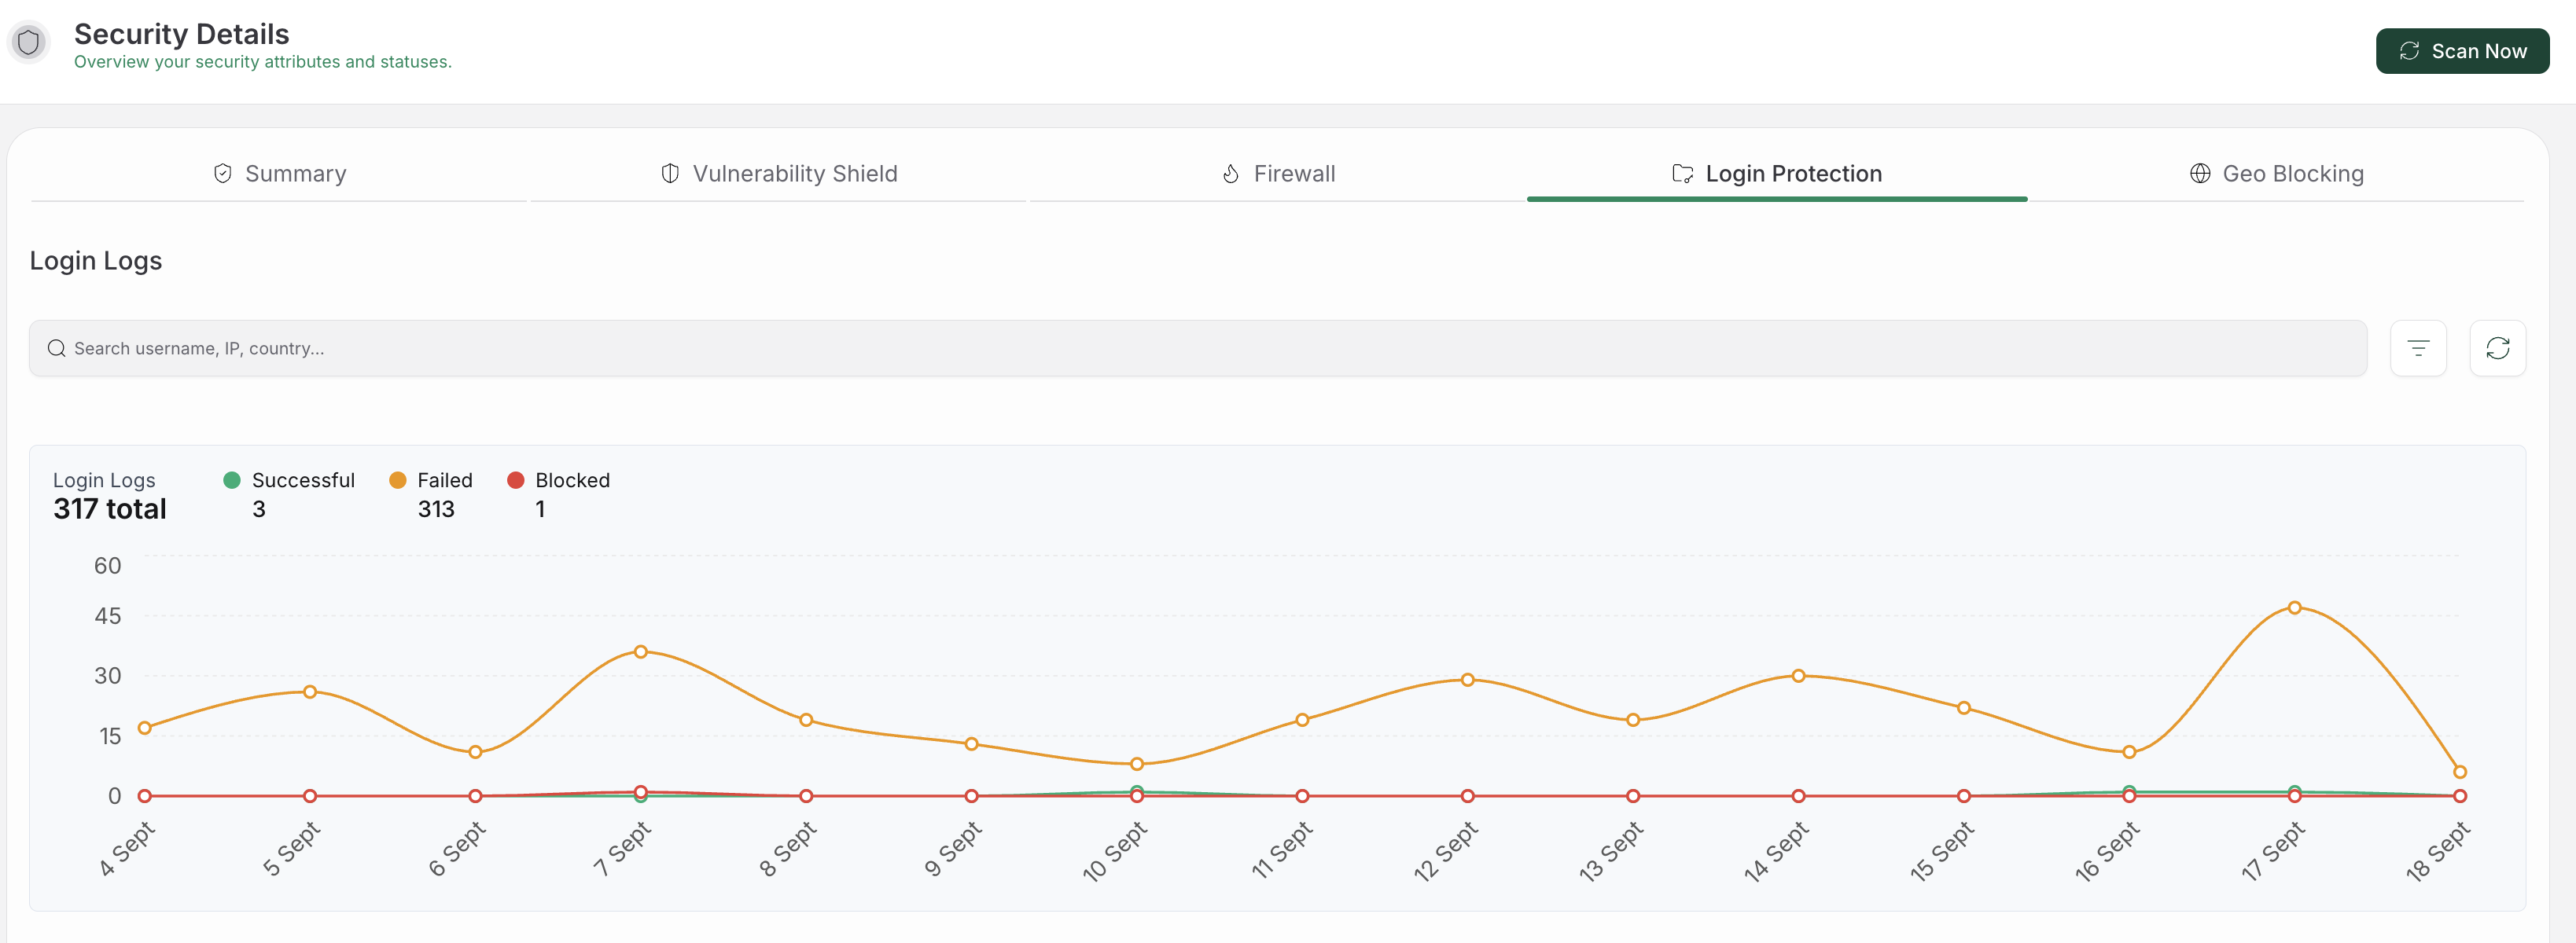Refresh login logs with the circular arrows icon

(2497, 349)
